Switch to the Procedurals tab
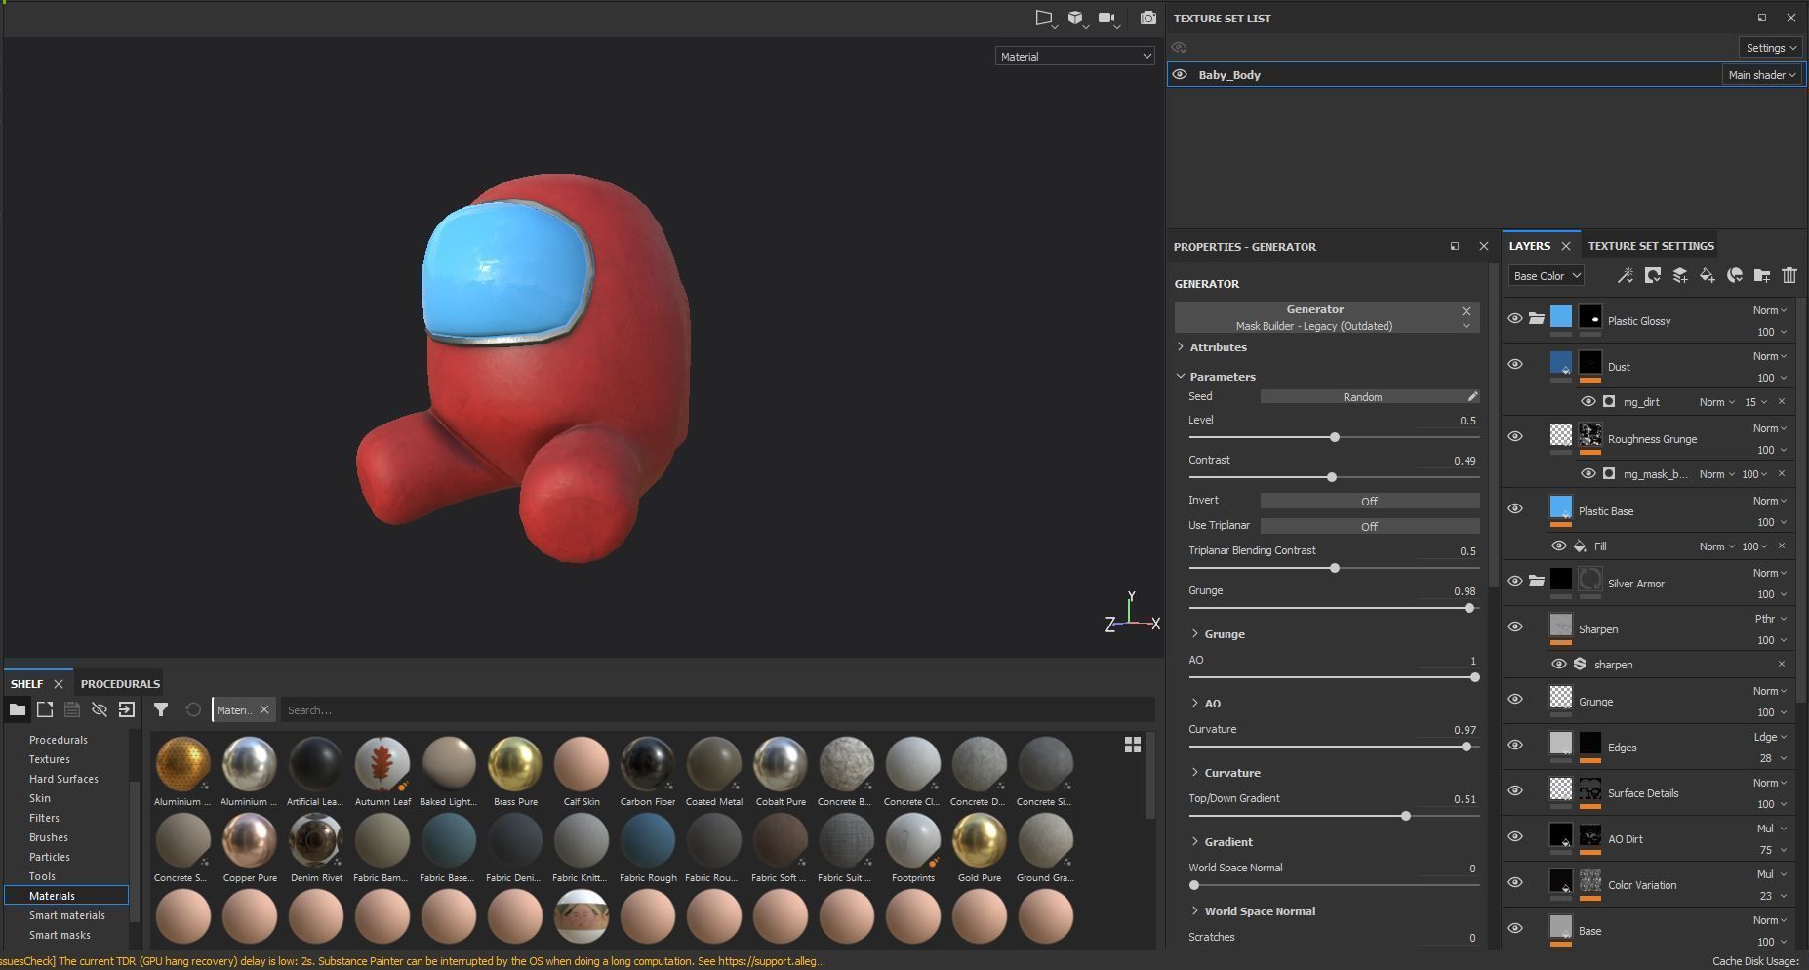This screenshot has width=1809, height=970. click(120, 684)
